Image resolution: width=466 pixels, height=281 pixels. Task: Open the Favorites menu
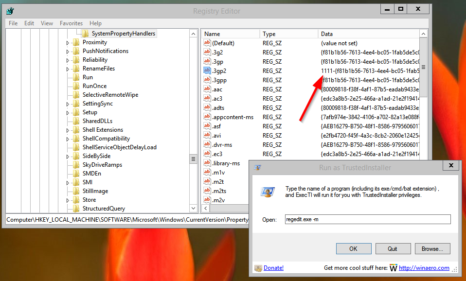pos(71,23)
